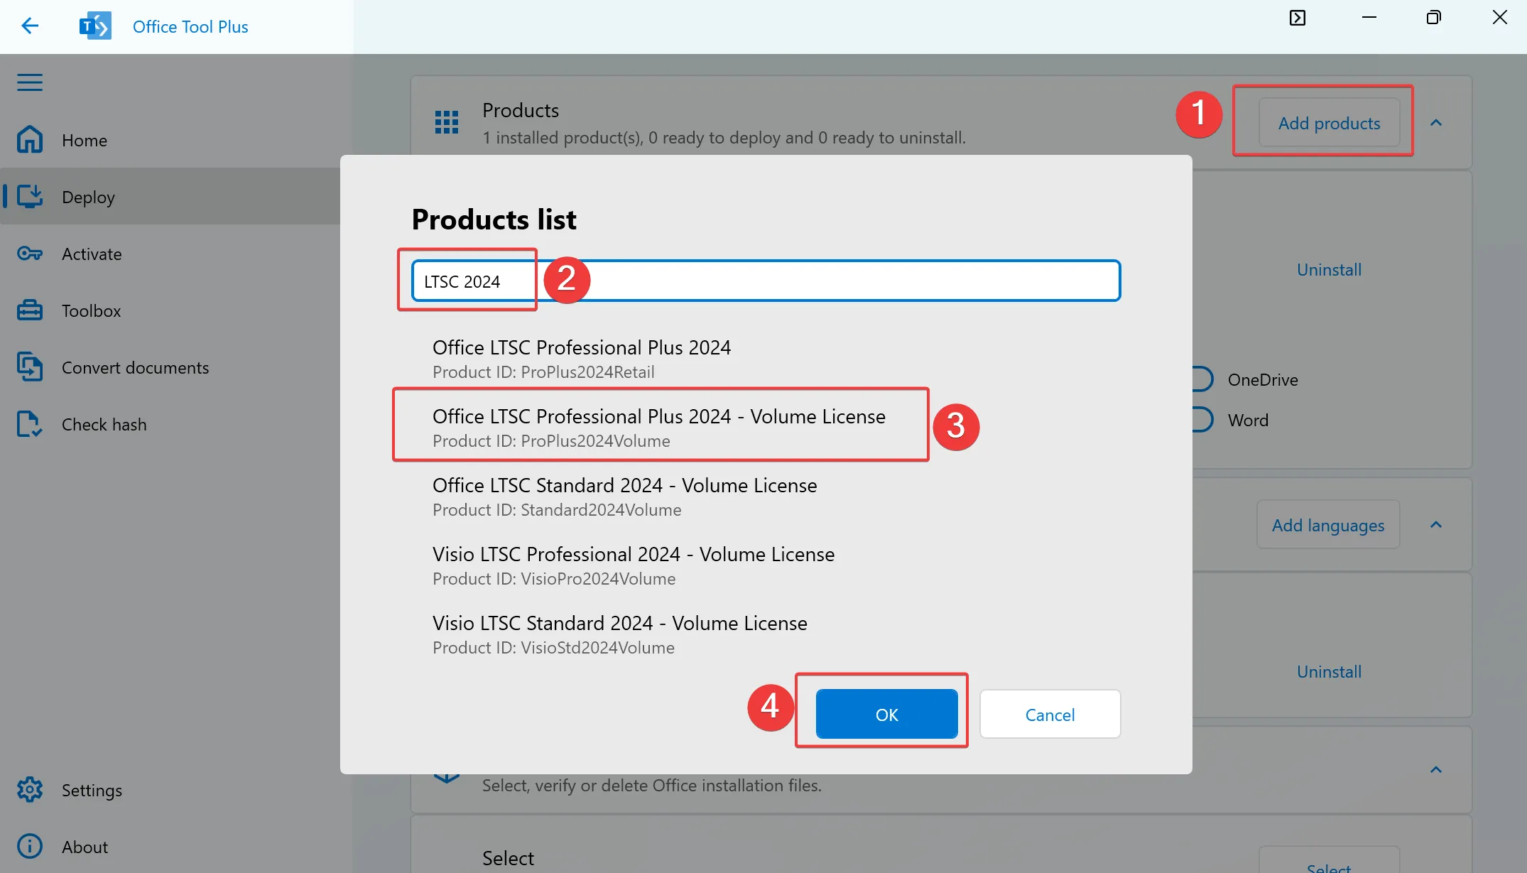The height and width of the screenshot is (873, 1527).
Task: Open the Toolbox section
Action: (x=90, y=310)
